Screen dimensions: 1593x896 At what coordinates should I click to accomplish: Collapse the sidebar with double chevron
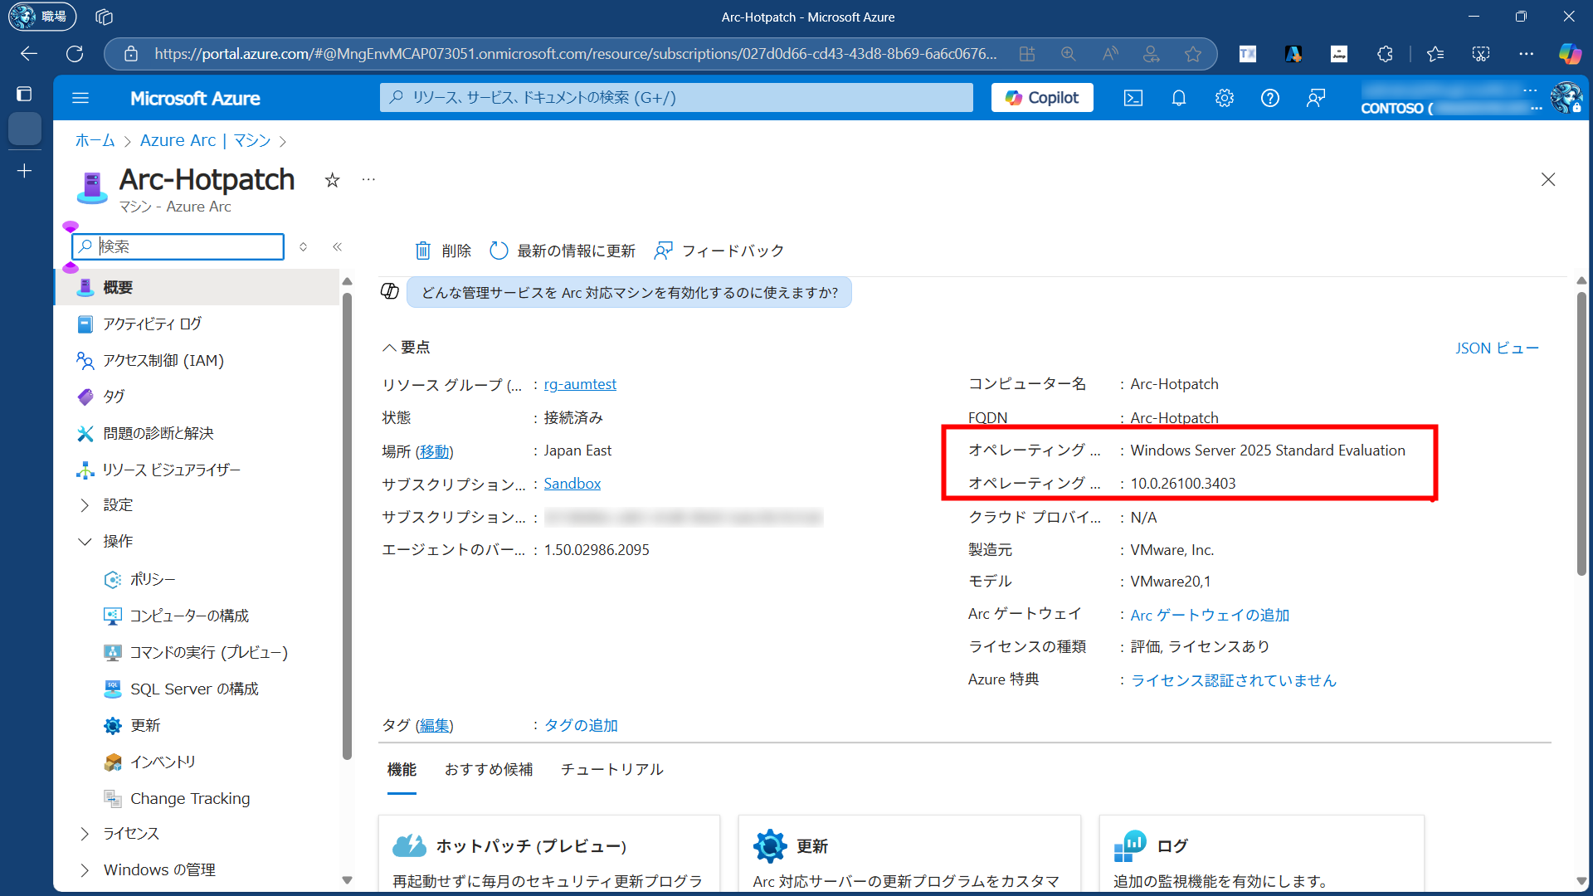(x=337, y=246)
